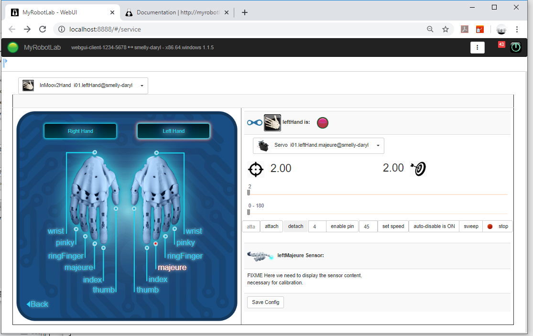This screenshot has width=533, height=336.
Task: Select right hand majeure label
Action: click(x=79, y=268)
